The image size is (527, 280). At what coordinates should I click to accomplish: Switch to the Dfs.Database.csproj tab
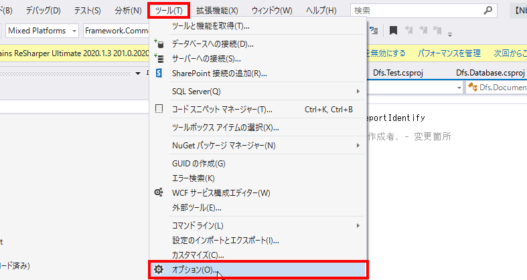pos(490,73)
